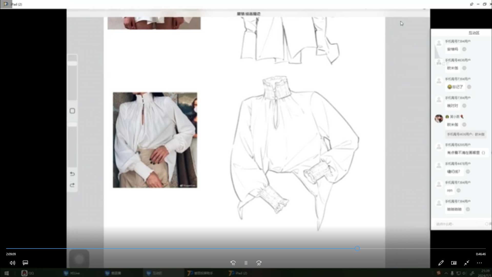
Task: Open more options ellipsis menu
Action: coord(479,263)
